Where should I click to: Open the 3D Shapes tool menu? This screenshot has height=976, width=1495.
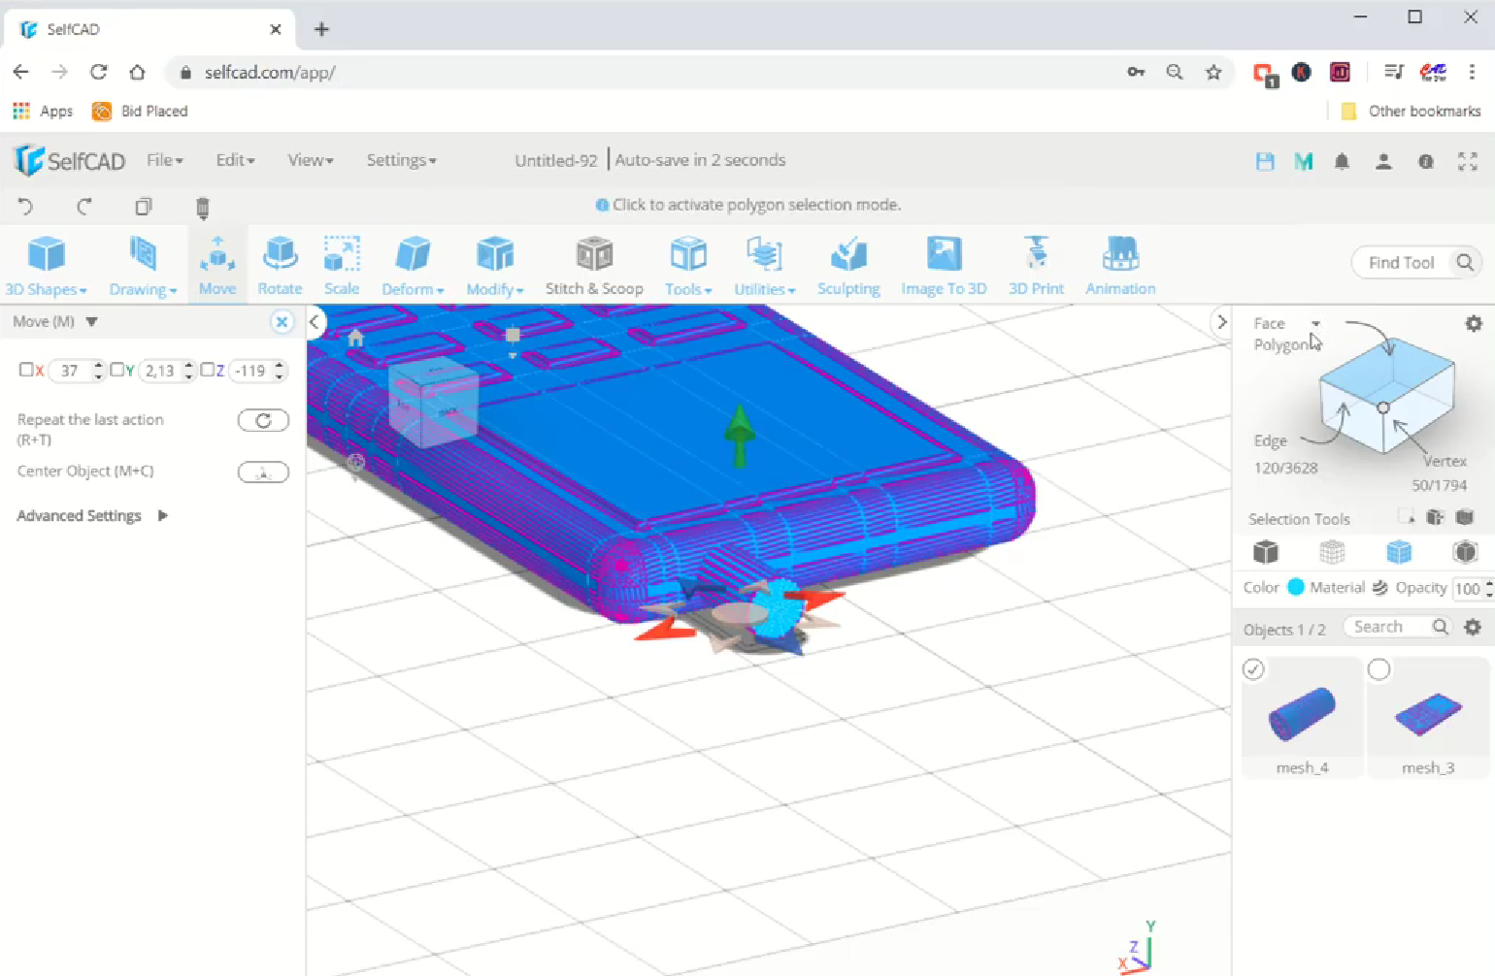[46, 266]
